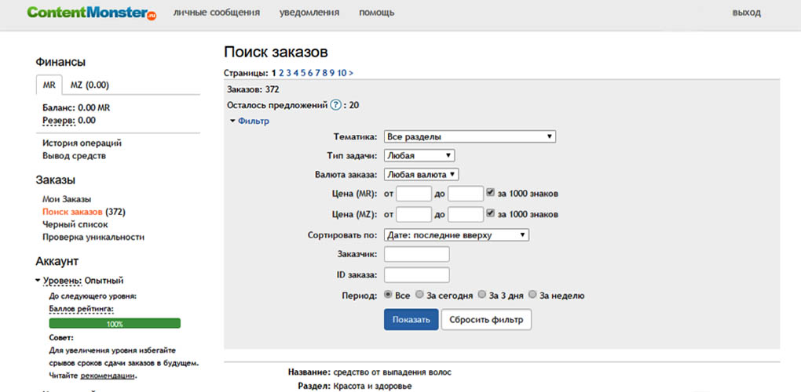Screen dimensions: 801x392
Task: Collapse the Уровень section
Action: coord(38,281)
